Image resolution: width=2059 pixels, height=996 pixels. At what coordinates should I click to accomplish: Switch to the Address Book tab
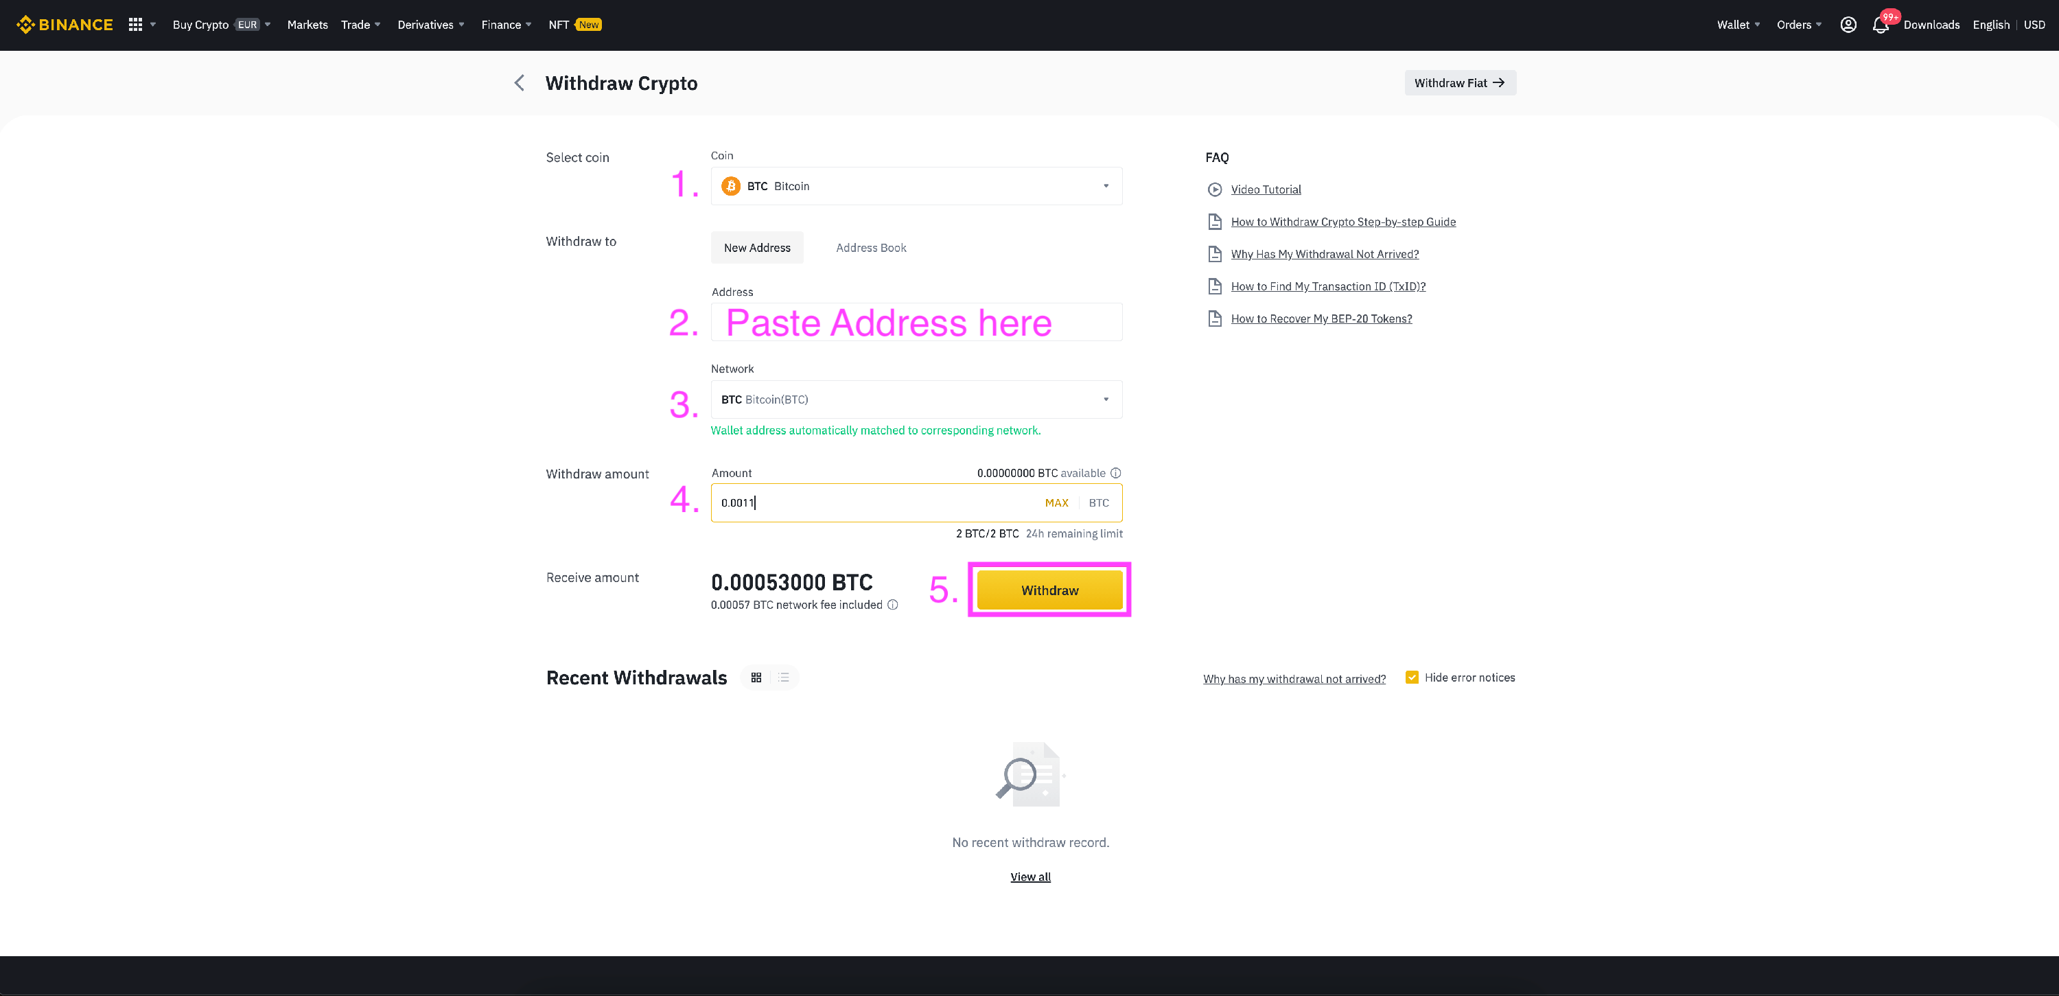870,248
